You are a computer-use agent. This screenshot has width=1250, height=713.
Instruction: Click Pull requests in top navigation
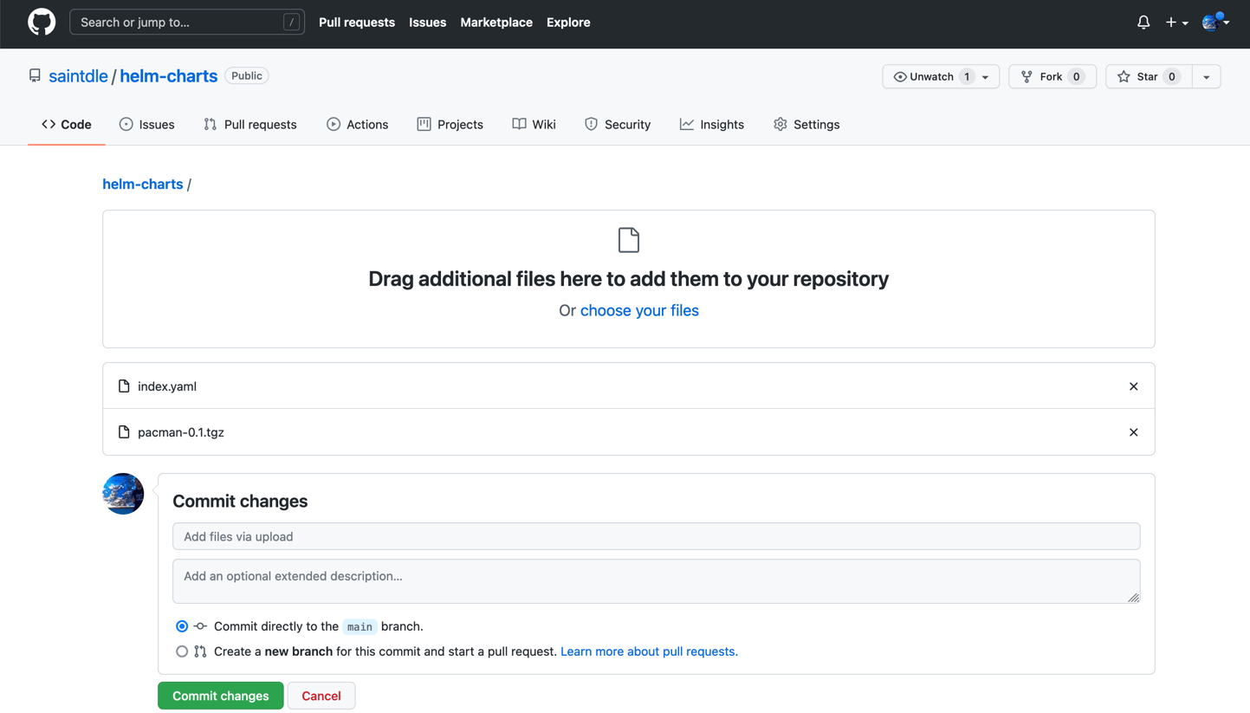pyautogui.click(x=357, y=23)
